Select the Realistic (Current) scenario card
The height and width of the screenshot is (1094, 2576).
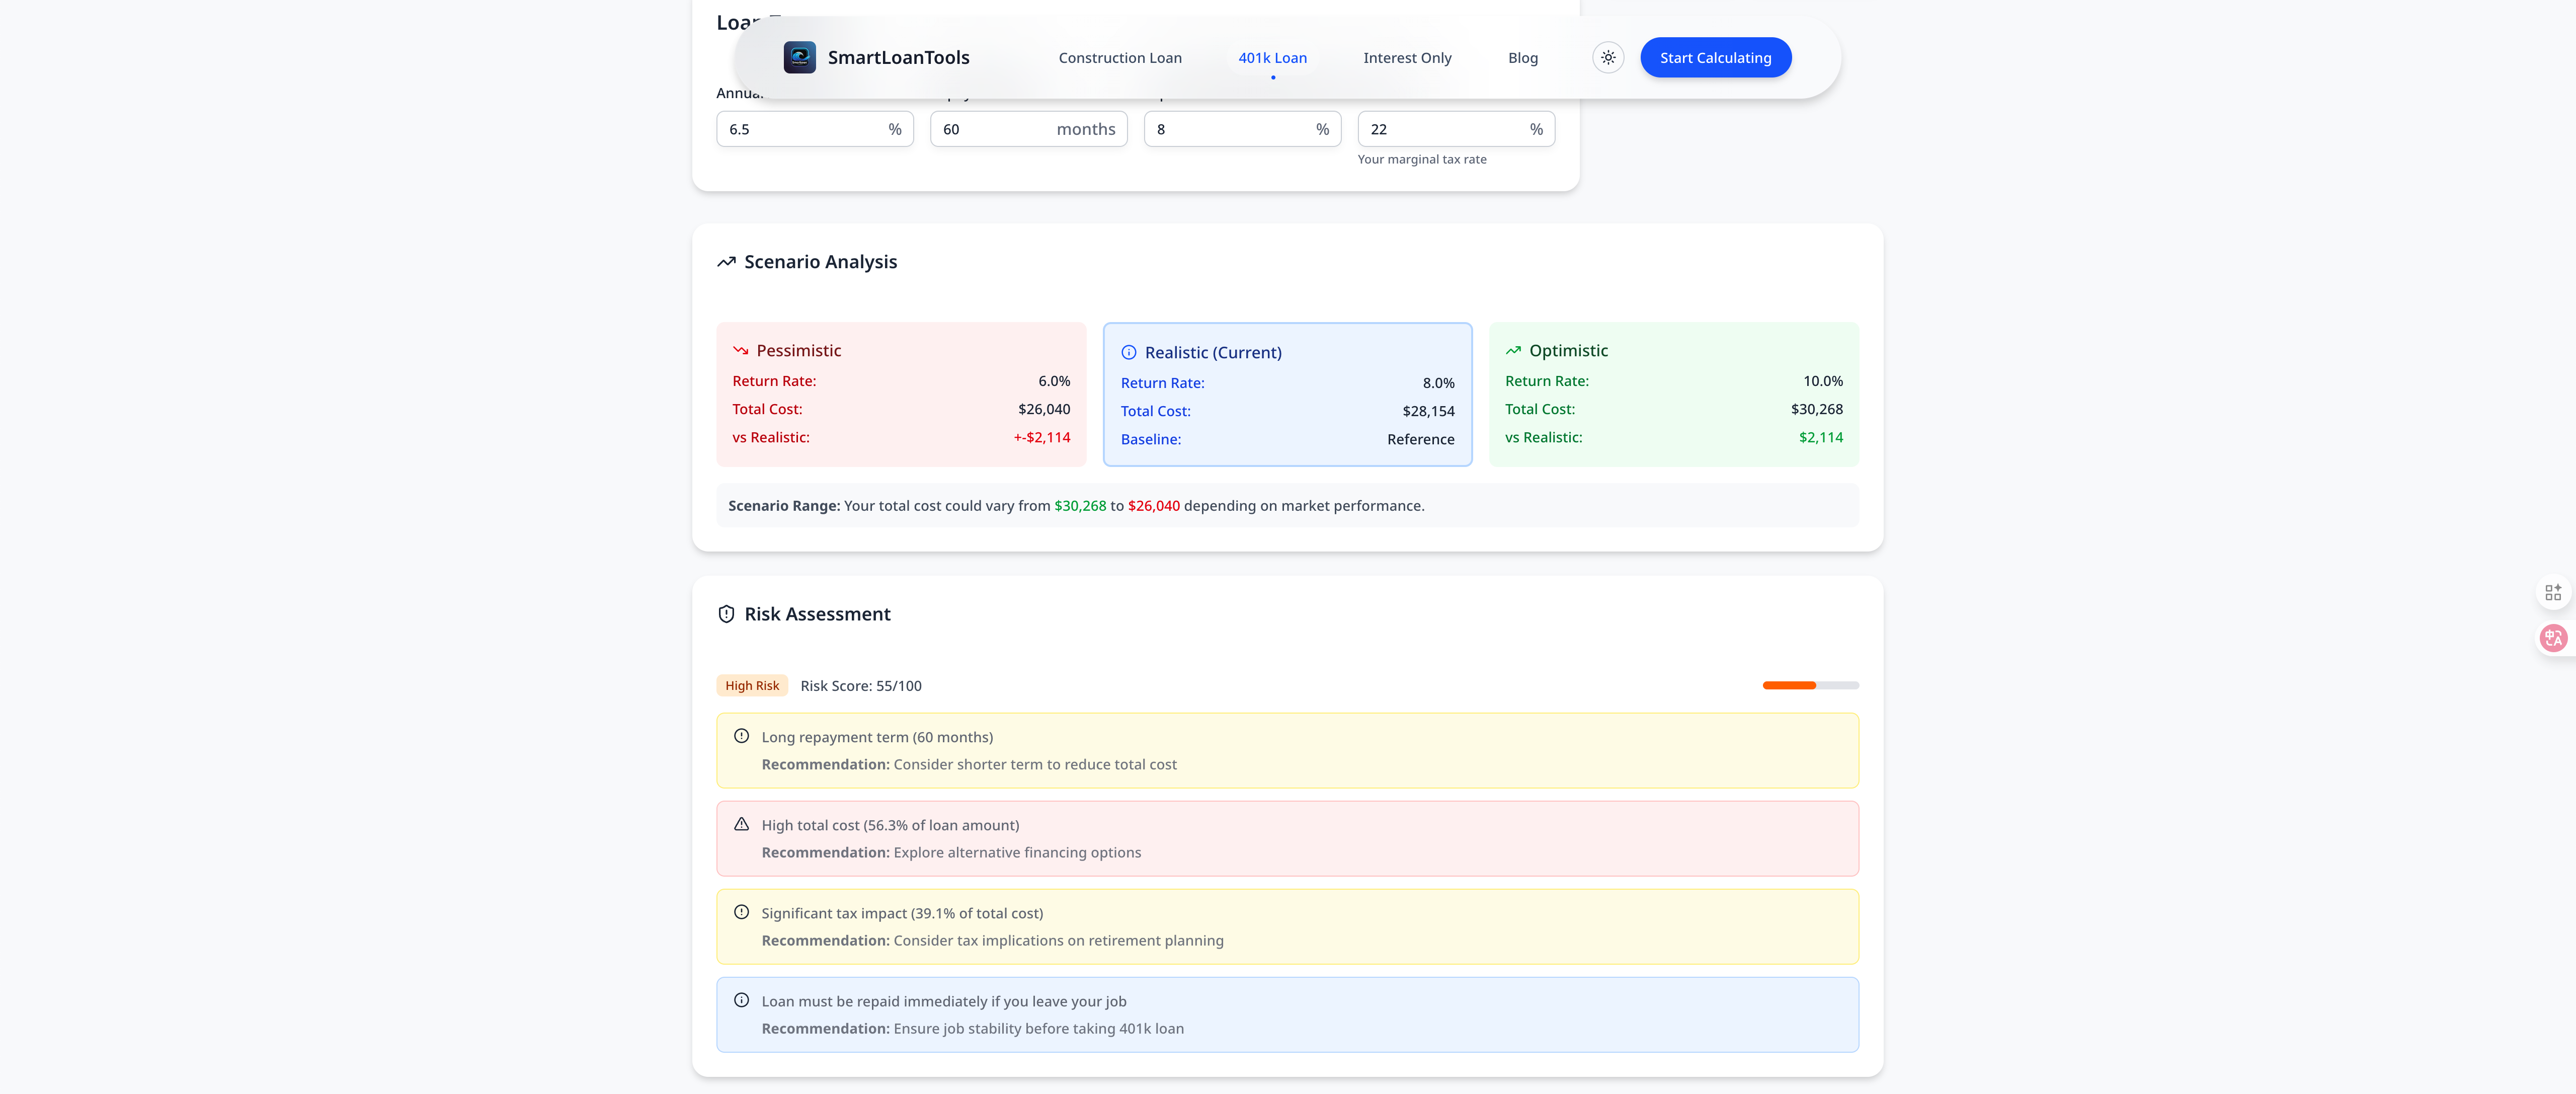[x=1287, y=395]
